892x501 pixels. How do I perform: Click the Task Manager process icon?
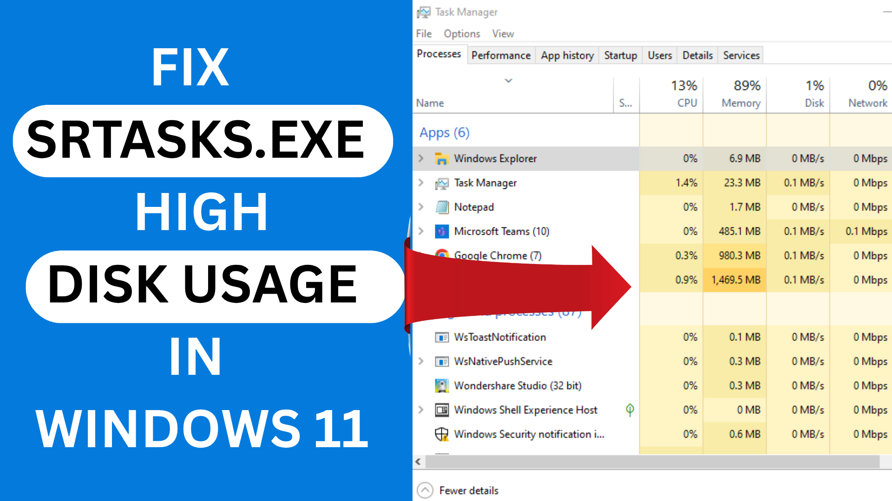(x=441, y=183)
